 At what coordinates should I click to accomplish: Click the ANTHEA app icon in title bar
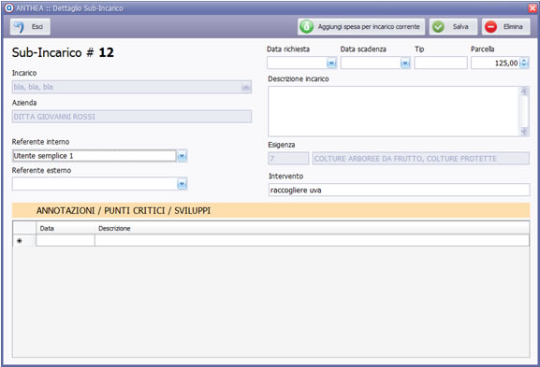(x=9, y=8)
